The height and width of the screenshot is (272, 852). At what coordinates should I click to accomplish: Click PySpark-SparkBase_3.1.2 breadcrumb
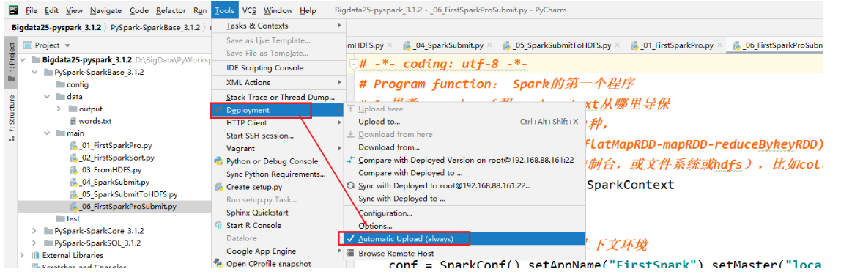155,28
